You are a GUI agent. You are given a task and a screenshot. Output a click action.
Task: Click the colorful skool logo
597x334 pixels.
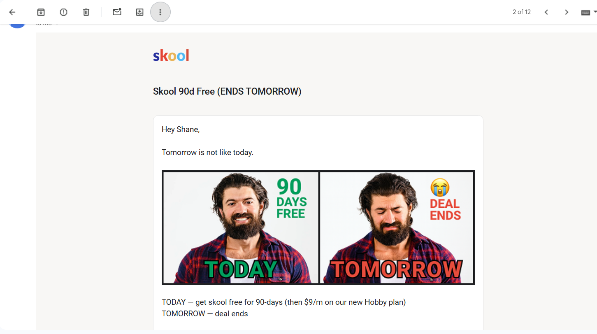[171, 55]
